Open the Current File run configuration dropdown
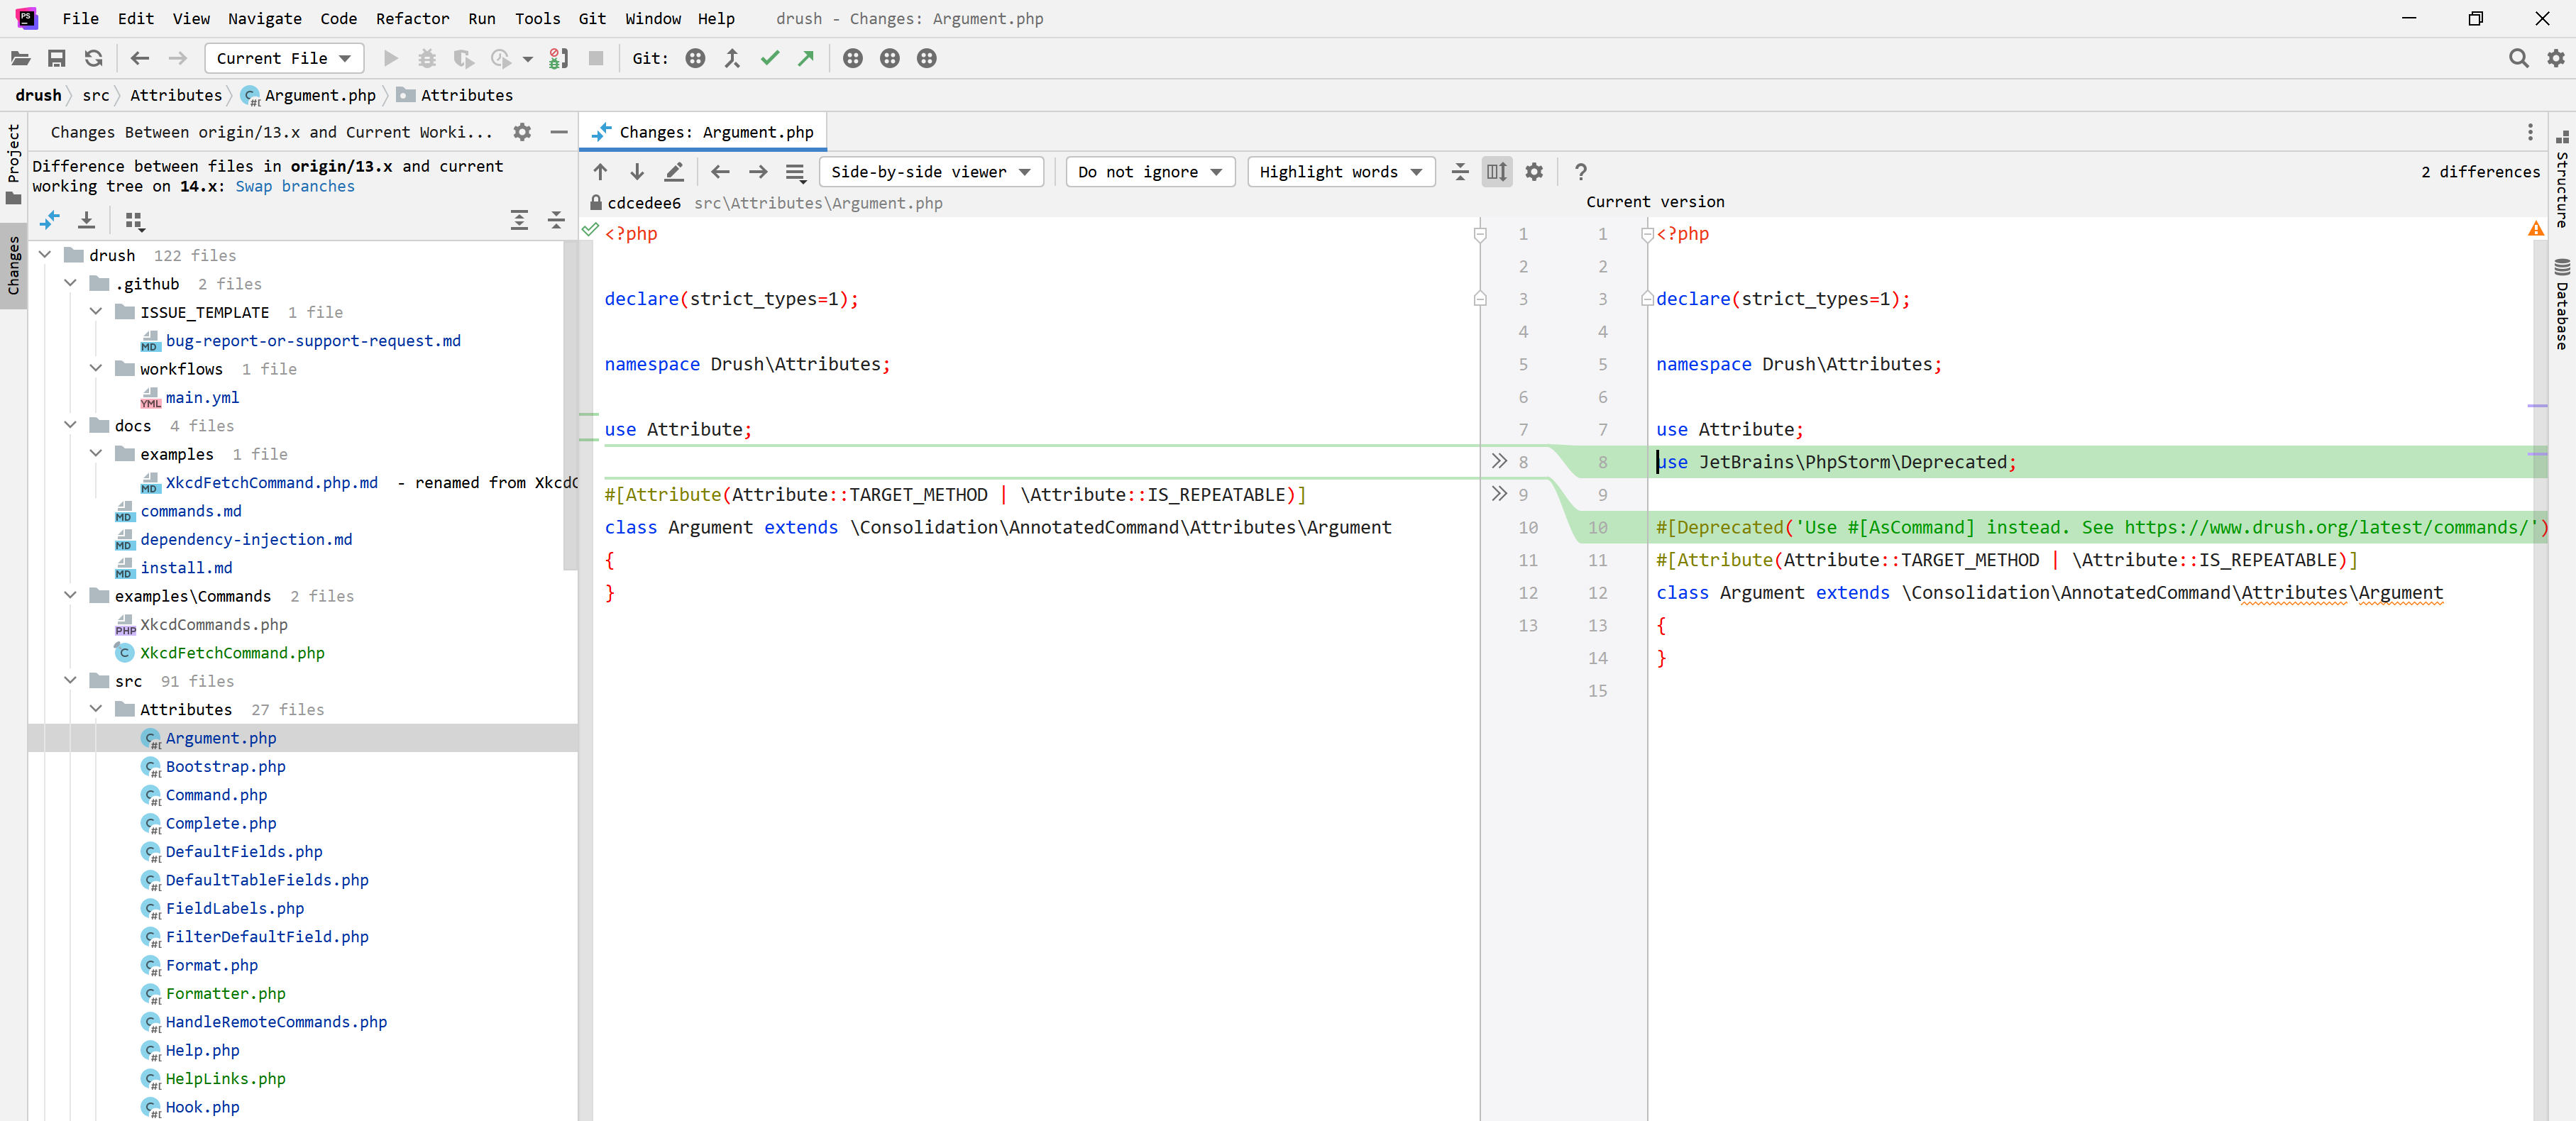This screenshot has height=1121, width=2576. tap(284, 58)
